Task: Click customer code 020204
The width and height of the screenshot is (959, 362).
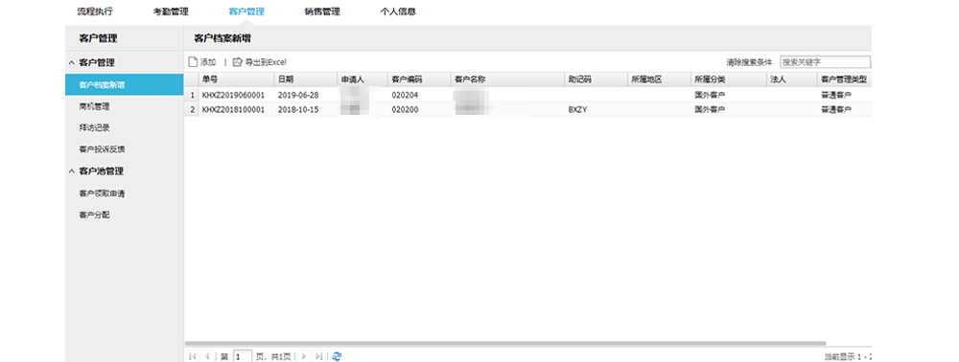Action: click(405, 95)
